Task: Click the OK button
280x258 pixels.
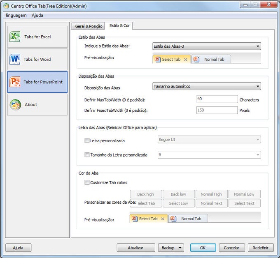Action: click(x=203, y=248)
